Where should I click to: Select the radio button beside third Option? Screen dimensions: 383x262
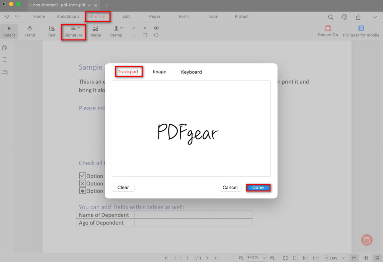coord(82,191)
